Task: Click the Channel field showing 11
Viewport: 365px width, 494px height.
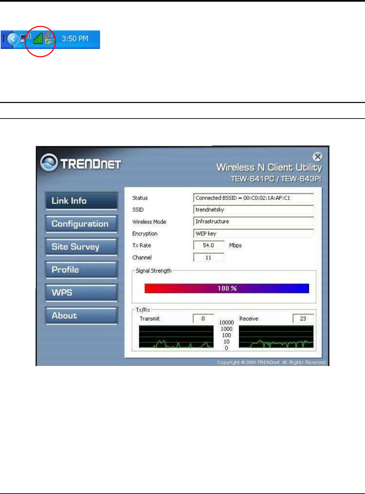Action: [209, 257]
